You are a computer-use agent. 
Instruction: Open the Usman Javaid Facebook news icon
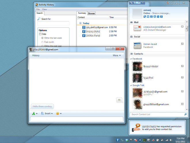click(x=137, y=45)
